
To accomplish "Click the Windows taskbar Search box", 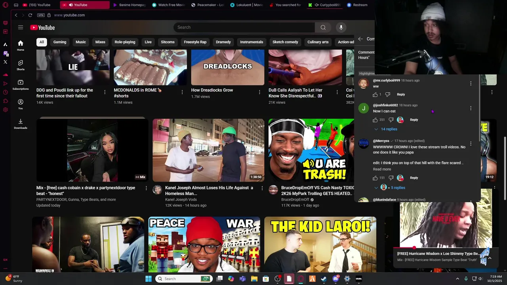I will (183, 279).
